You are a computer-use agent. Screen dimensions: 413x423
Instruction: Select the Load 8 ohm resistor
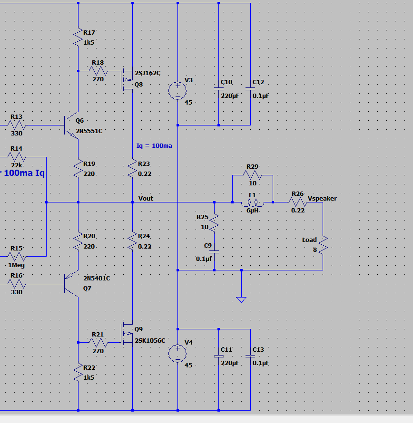323,245
